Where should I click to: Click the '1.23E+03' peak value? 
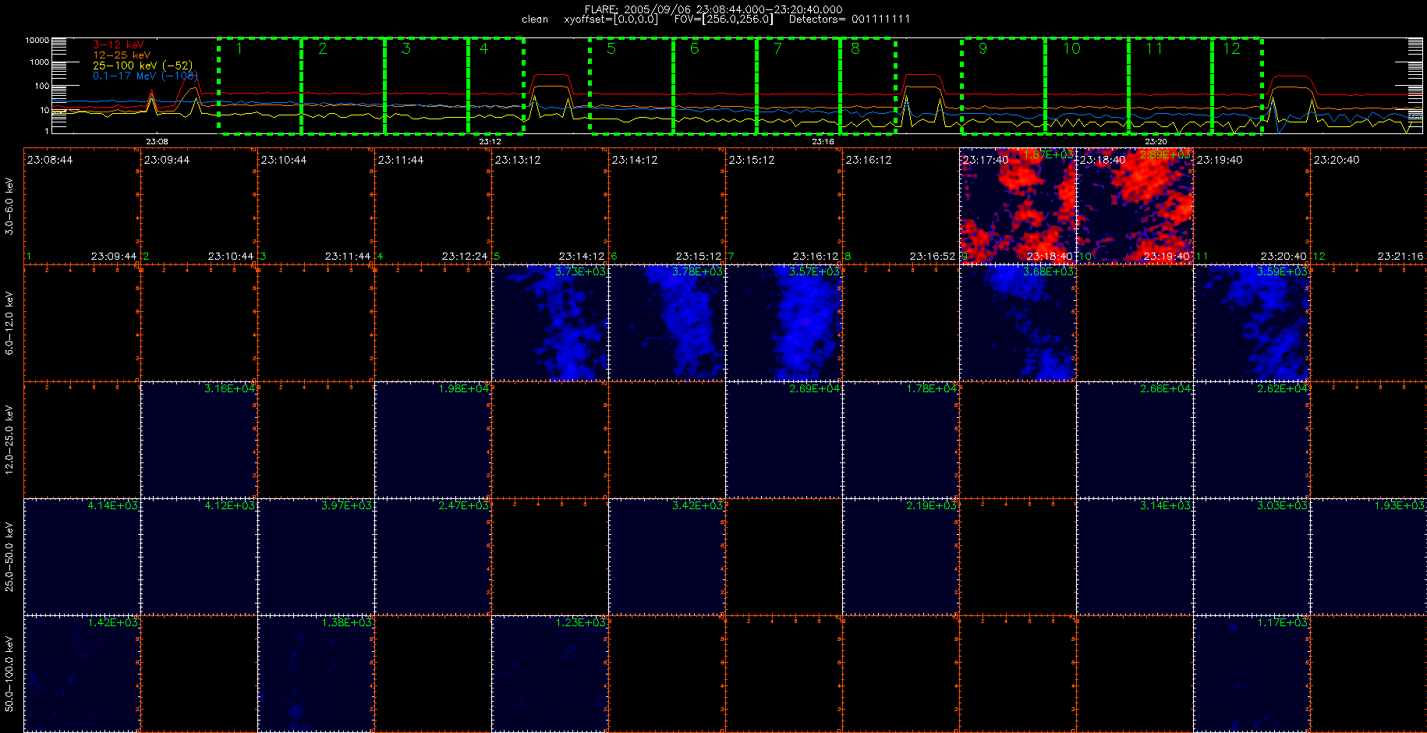click(x=580, y=622)
